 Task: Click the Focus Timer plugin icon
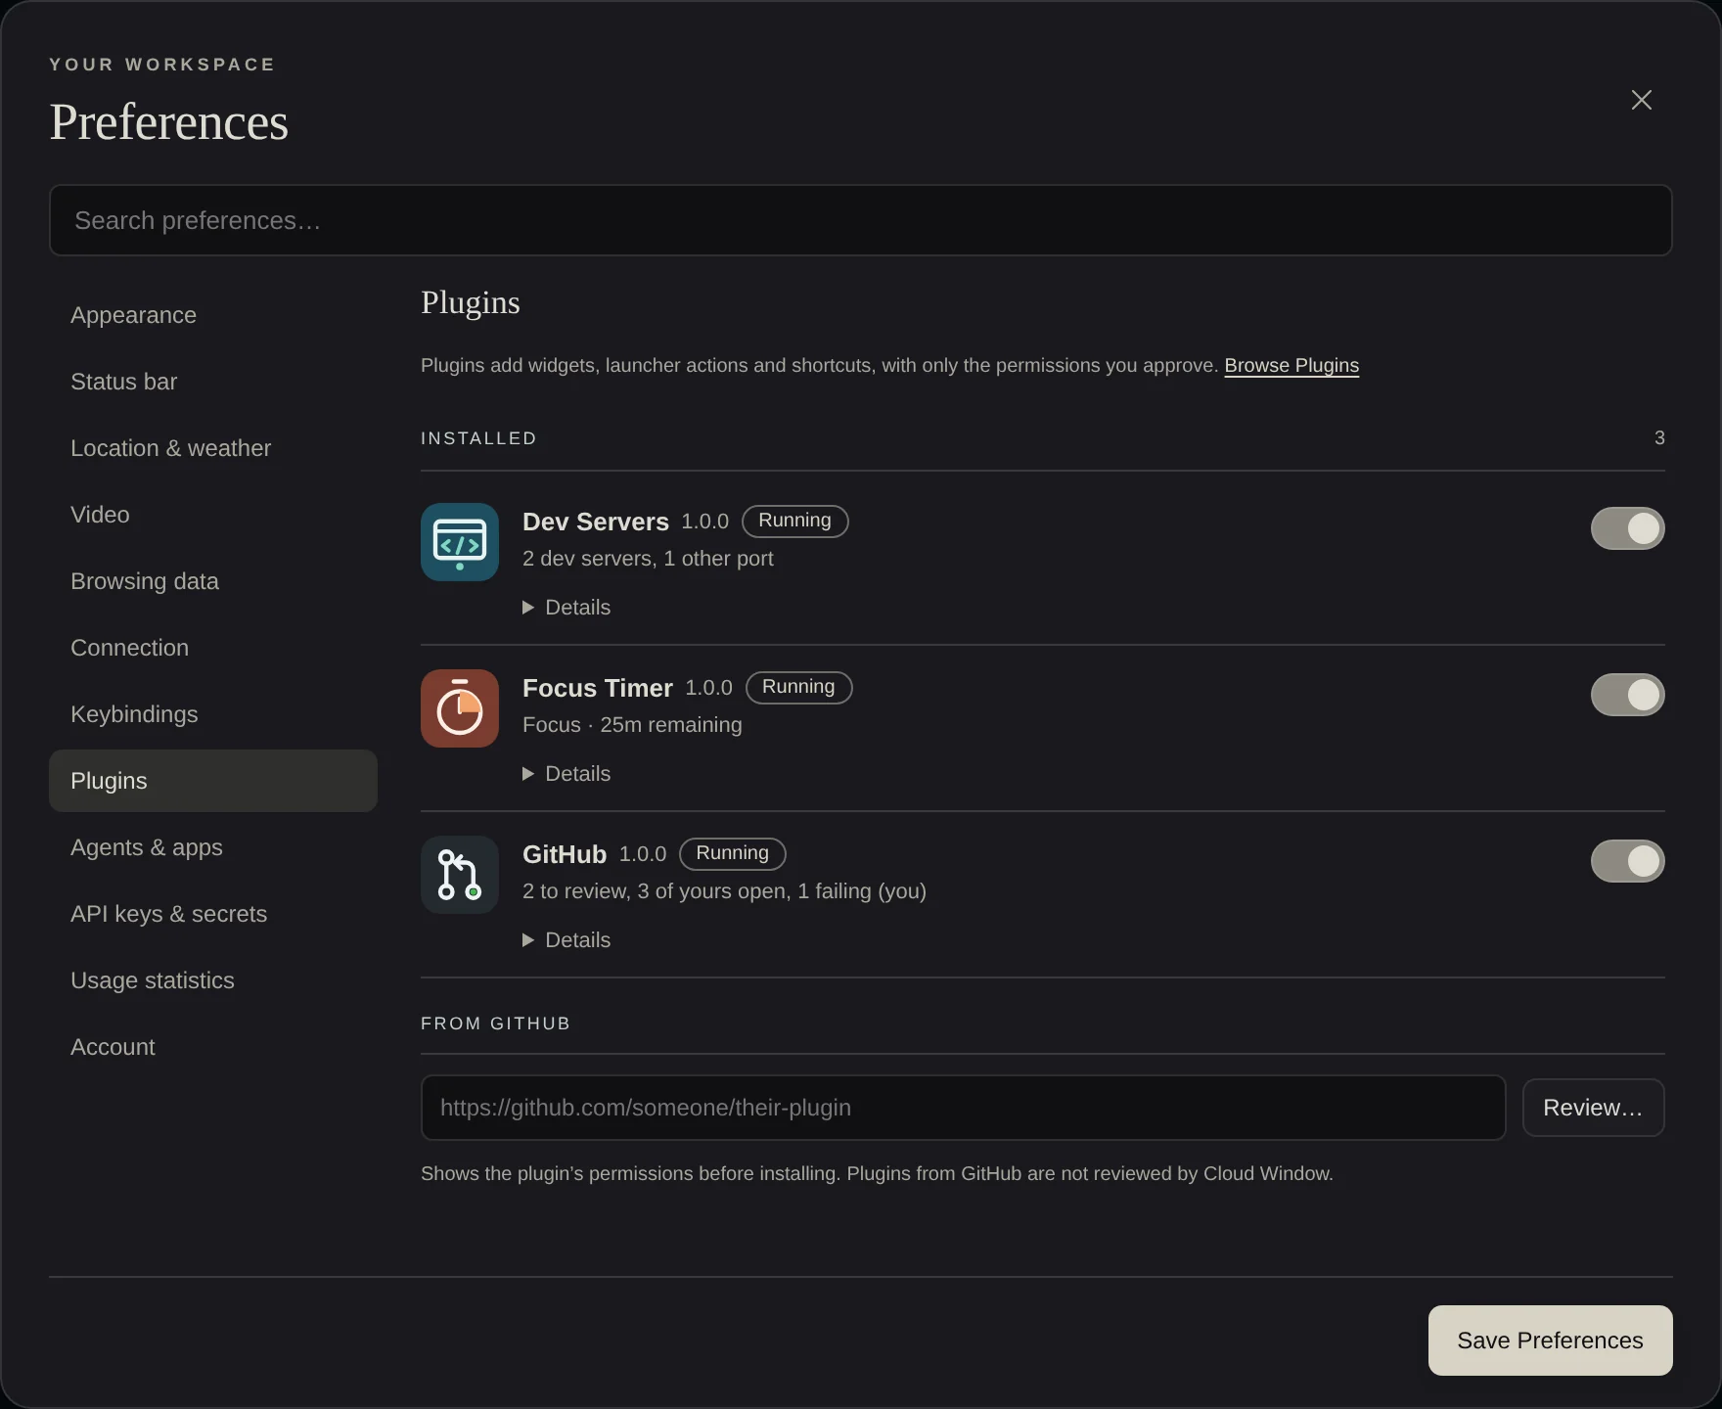click(460, 708)
